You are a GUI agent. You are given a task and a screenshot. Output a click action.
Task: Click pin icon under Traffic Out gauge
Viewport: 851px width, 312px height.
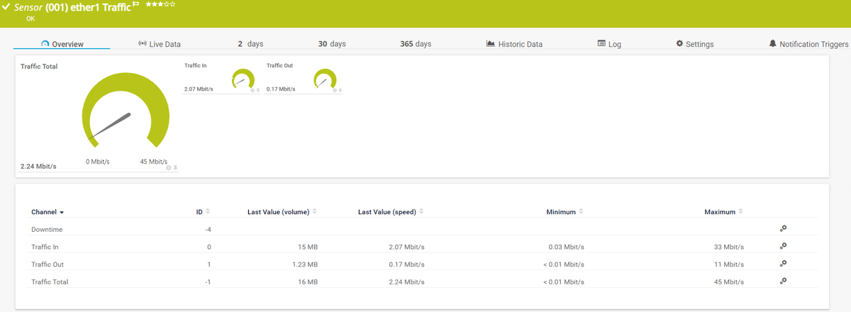tap(340, 90)
